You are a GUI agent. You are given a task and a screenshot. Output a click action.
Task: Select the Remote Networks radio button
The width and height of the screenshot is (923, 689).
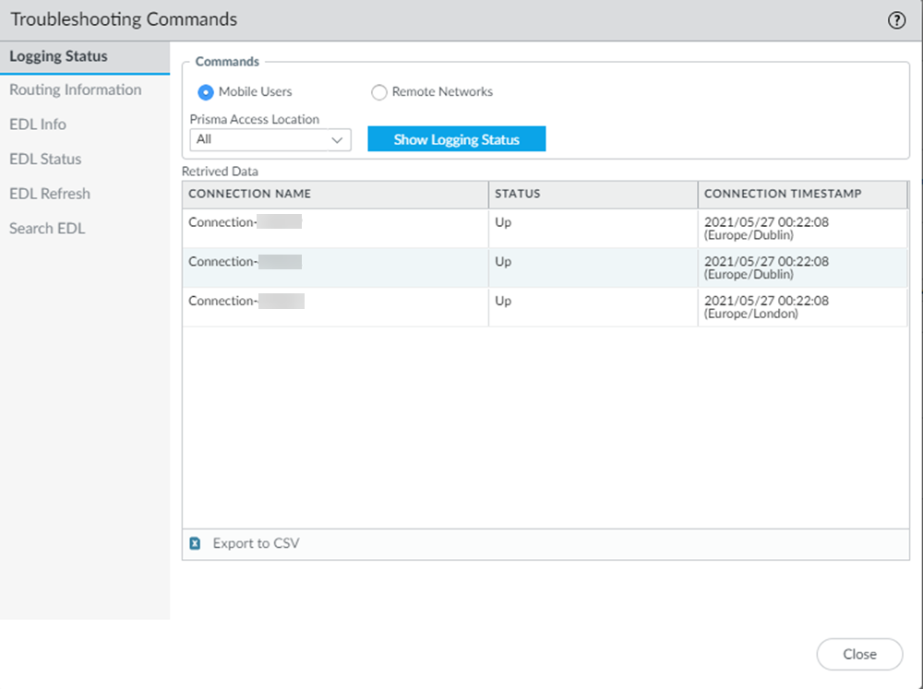coord(378,92)
